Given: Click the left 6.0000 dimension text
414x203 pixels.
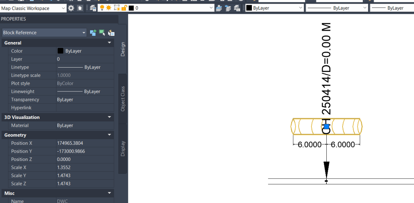Looking at the screenshot, I should pyautogui.click(x=310, y=145).
